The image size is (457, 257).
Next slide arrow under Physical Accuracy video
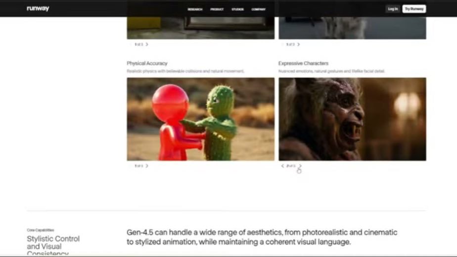pyautogui.click(x=147, y=166)
